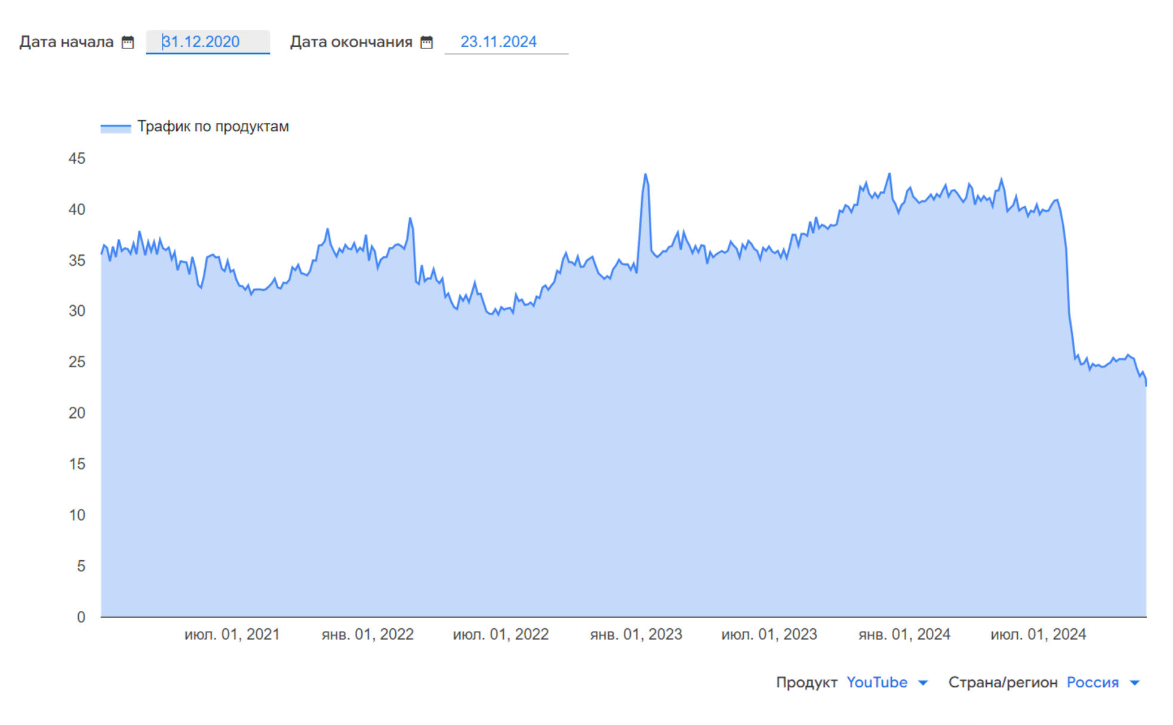Click the 'Дата окончания' label
The width and height of the screenshot is (1173, 725).
[351, 42]
